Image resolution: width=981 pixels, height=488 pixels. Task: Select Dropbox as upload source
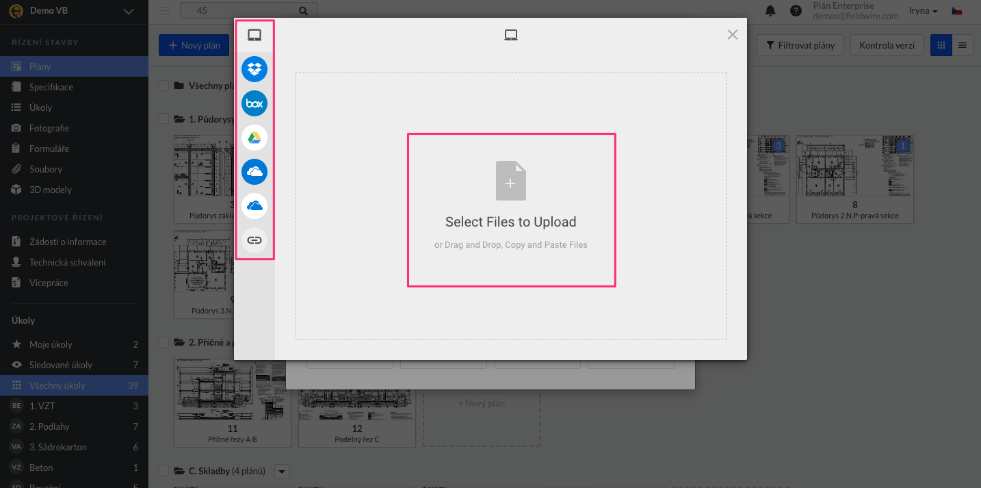[x=254, y=69]
